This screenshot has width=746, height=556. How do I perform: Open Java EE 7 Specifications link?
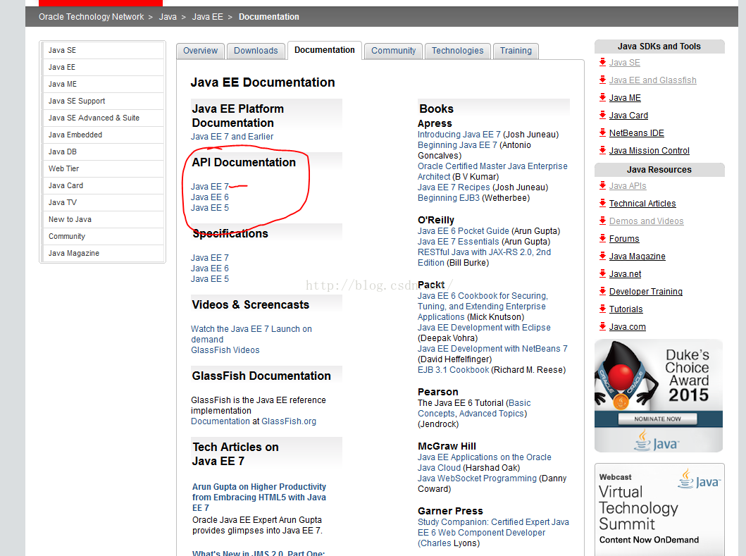click(210, 257)
